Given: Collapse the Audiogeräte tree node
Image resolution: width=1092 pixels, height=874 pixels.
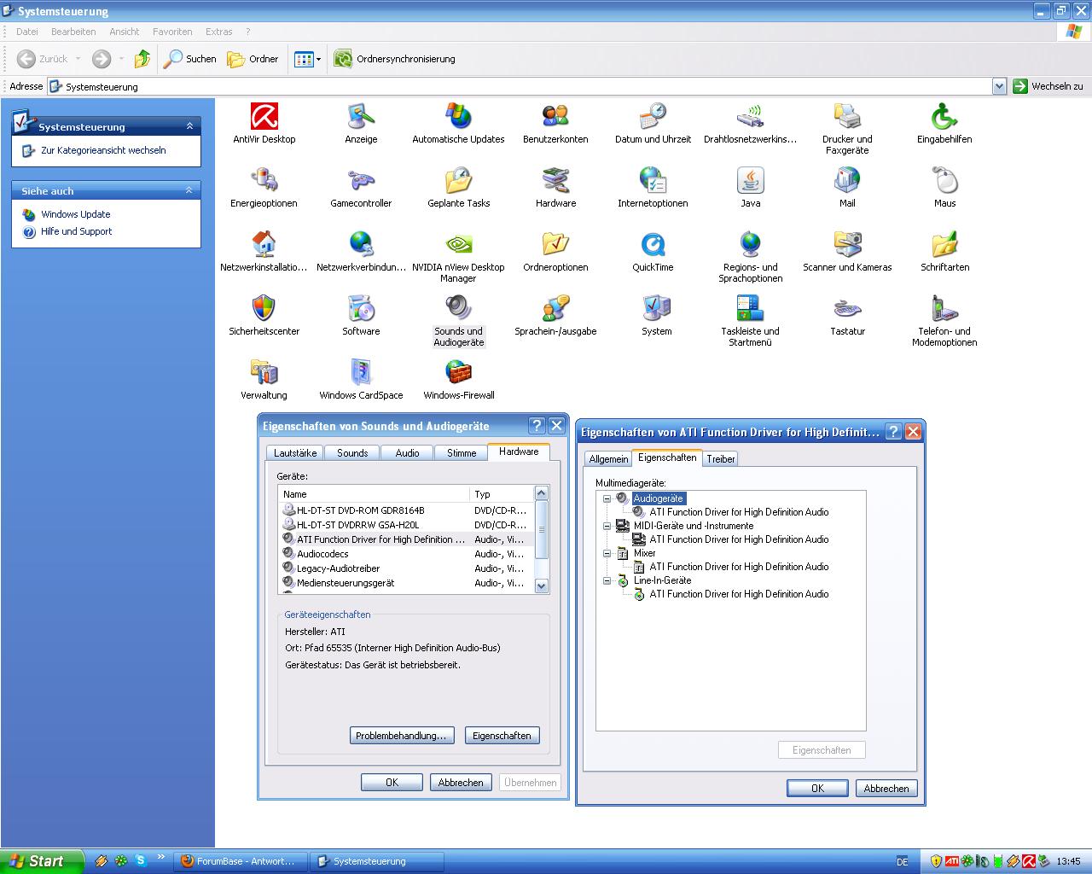Looking at the screenshot, I should coord(607,498).
